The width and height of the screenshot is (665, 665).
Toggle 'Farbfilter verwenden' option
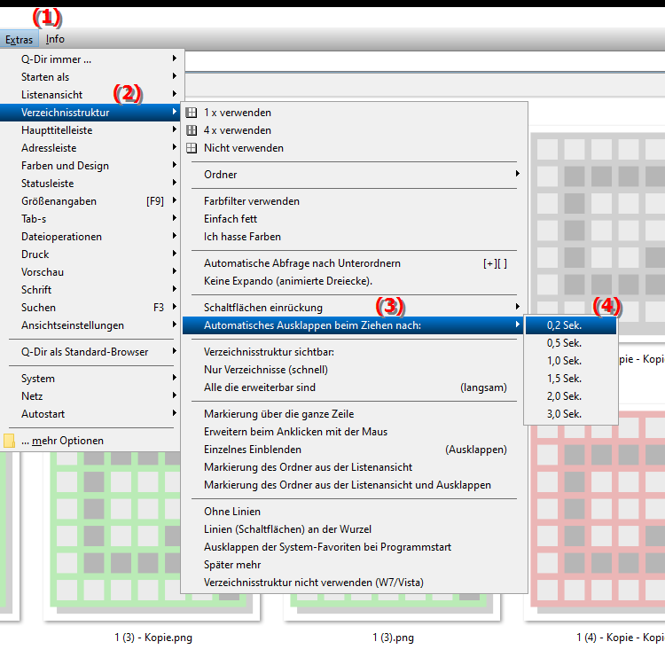tap(252, 201)
